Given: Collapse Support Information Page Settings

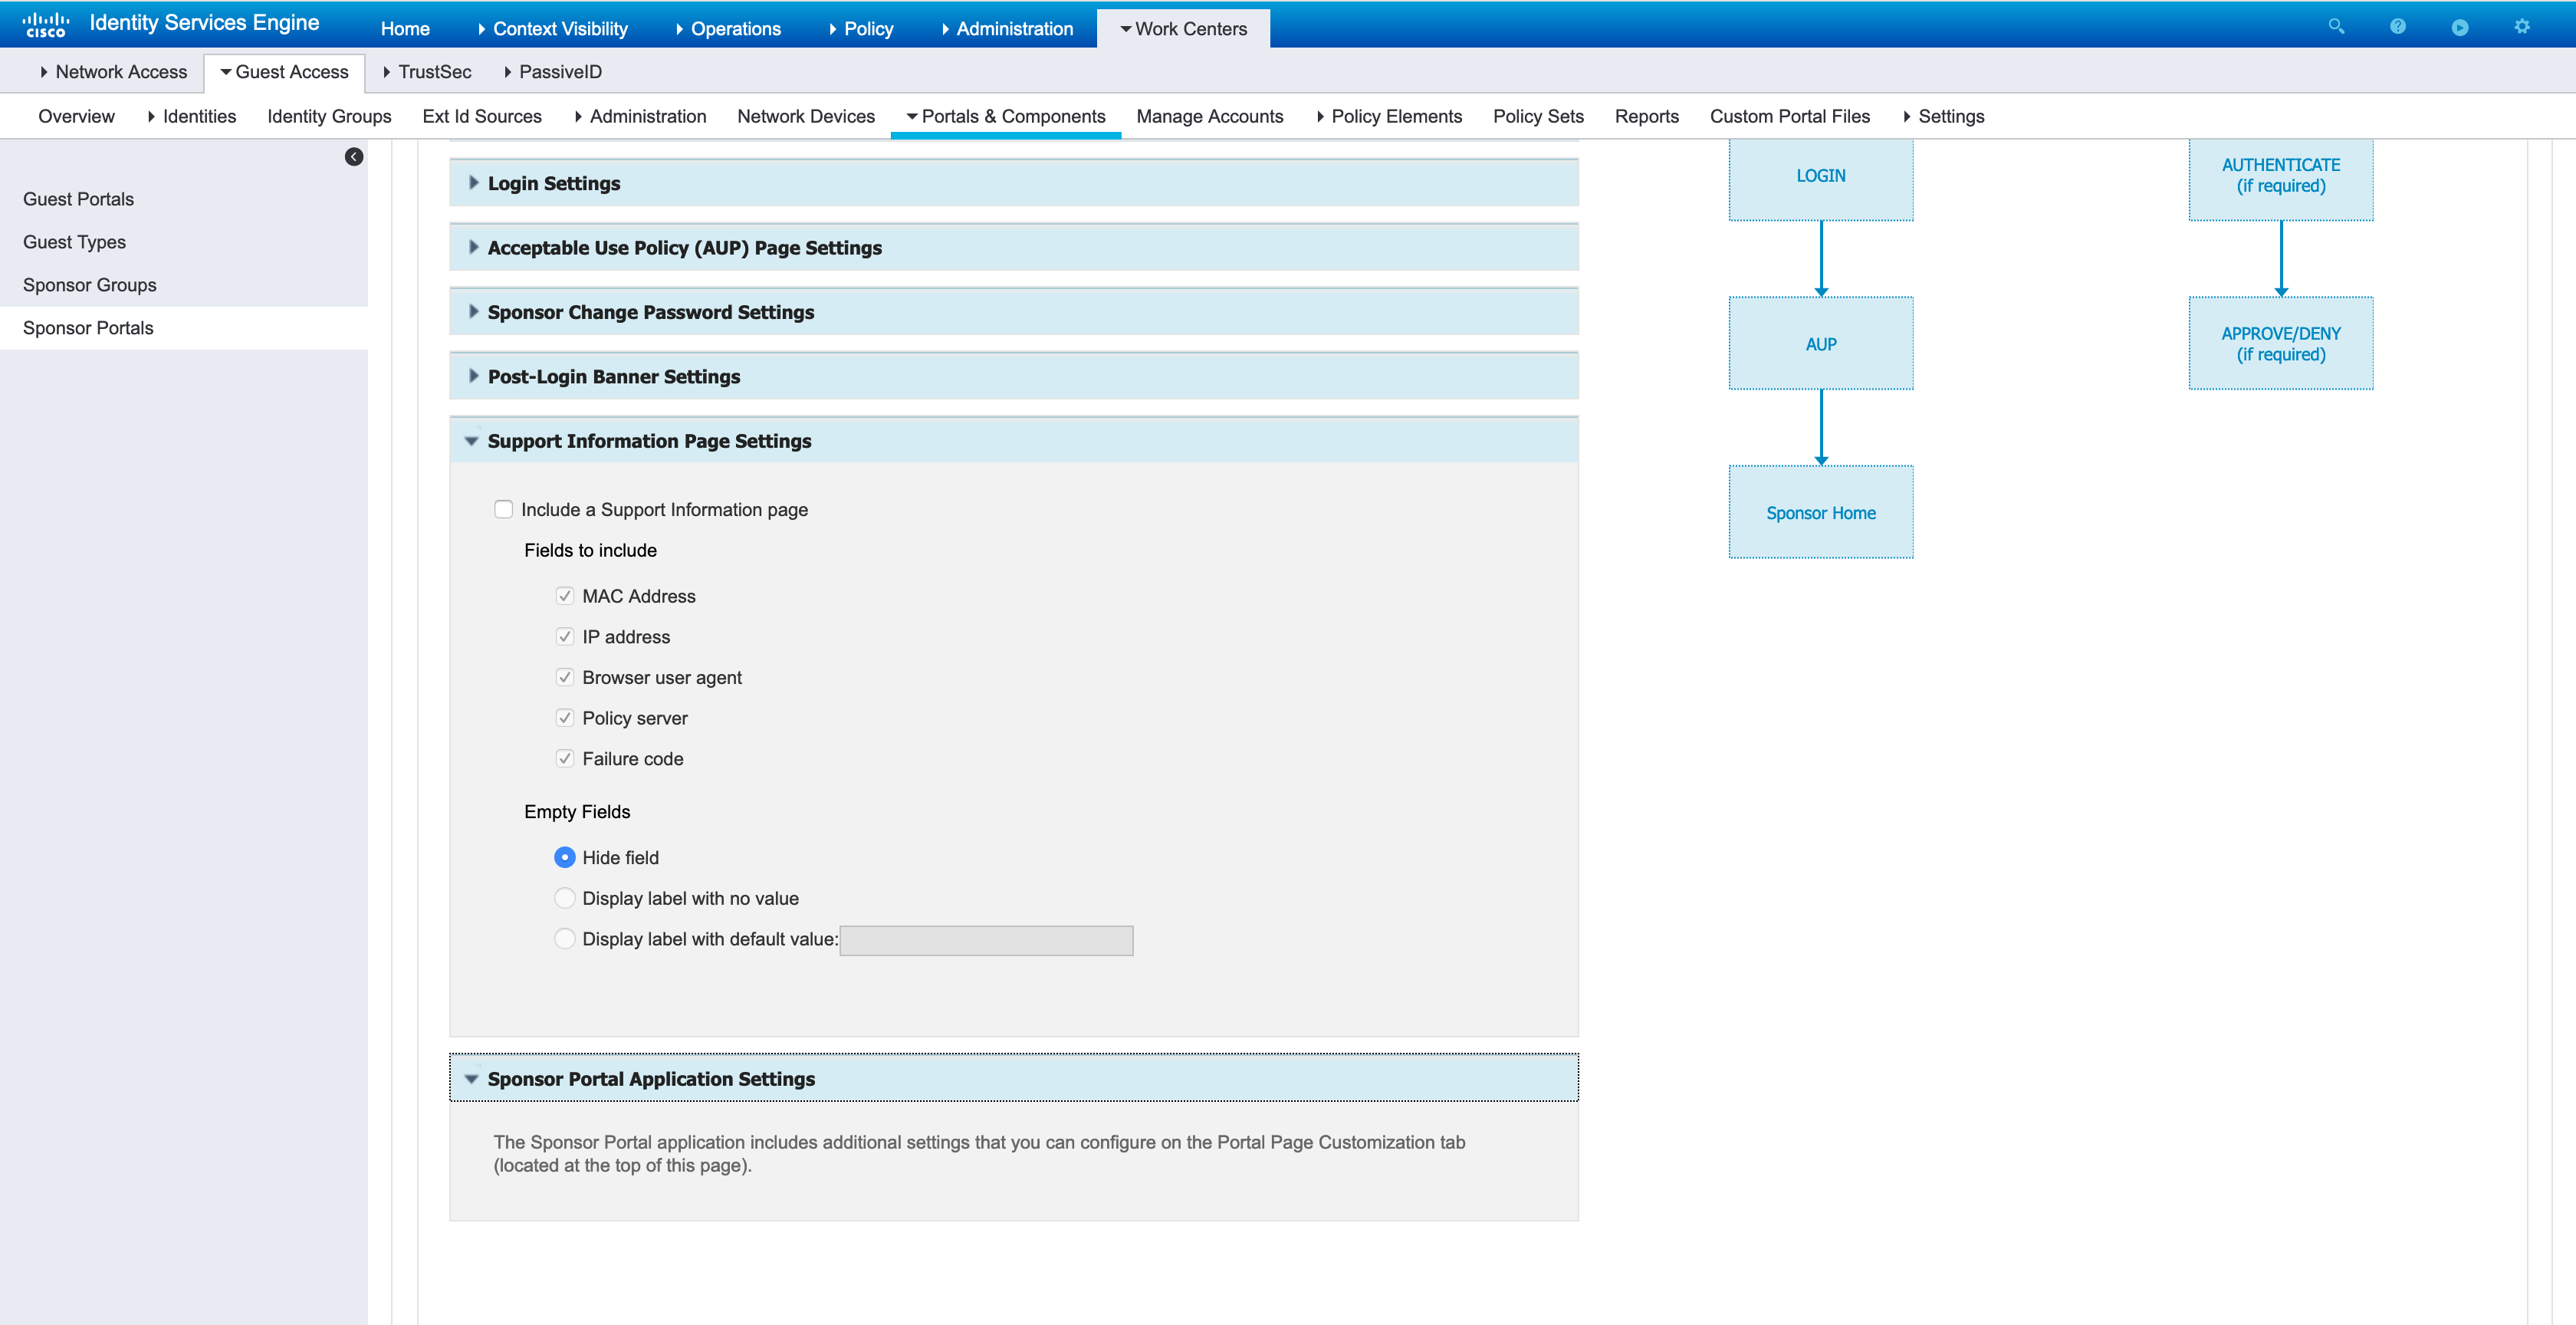Looking at the screenshot, I should 1014,441.
